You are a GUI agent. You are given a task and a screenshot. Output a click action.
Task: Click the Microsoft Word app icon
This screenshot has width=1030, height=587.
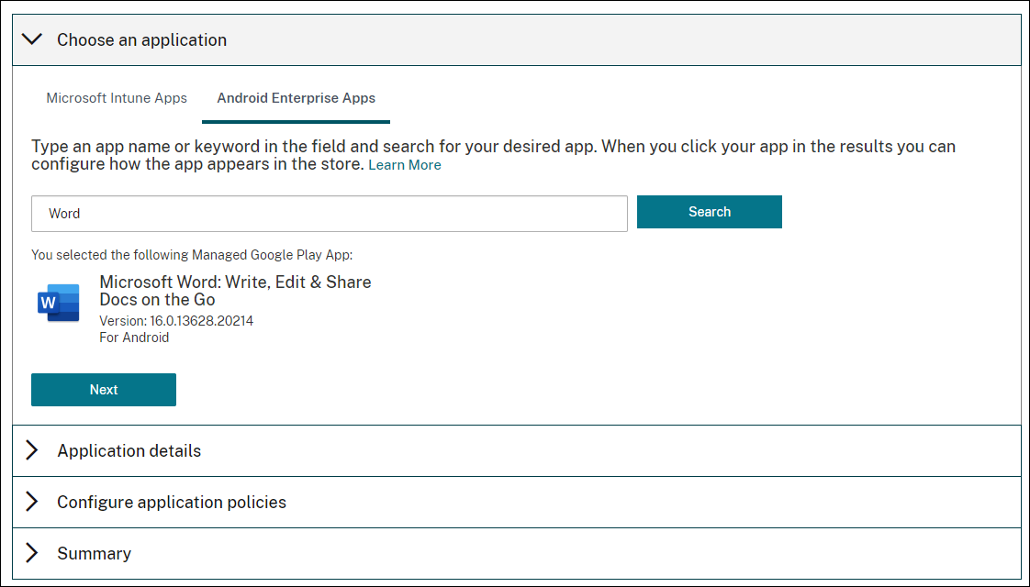pos(59,303)
